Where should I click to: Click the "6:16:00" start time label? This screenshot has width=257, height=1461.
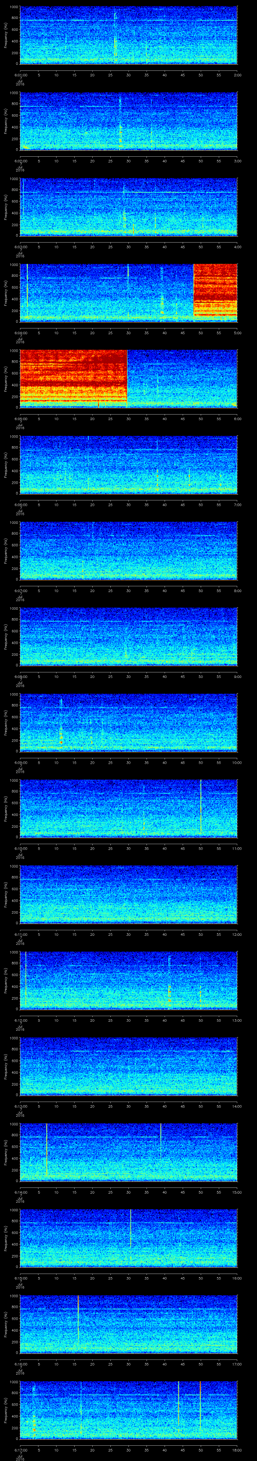click(x=21, y=1364)
